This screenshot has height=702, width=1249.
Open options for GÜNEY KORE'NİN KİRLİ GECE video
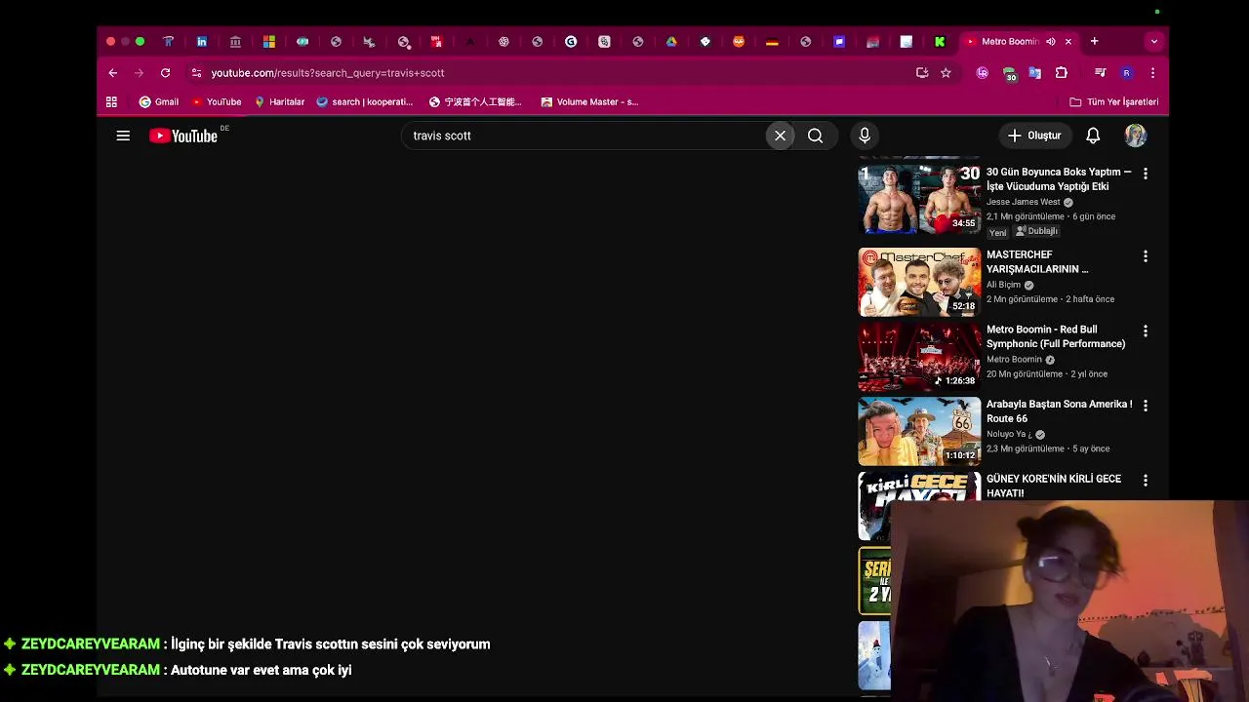click(1146, 481)
